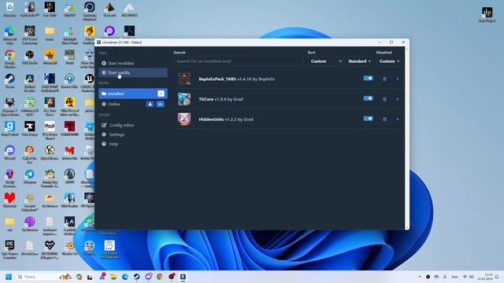Click the Config editor pencil icon
Image resolution: width=504 pixels, height=283 pixels.
click(104, 125)
